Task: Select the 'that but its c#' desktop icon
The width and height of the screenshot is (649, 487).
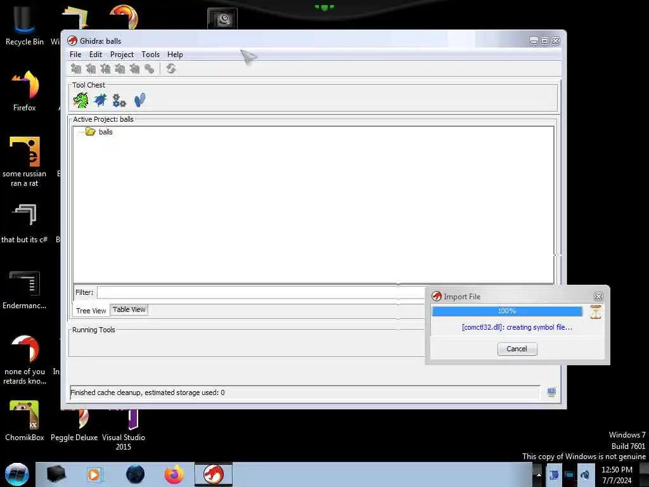Action: click(25, 223)
